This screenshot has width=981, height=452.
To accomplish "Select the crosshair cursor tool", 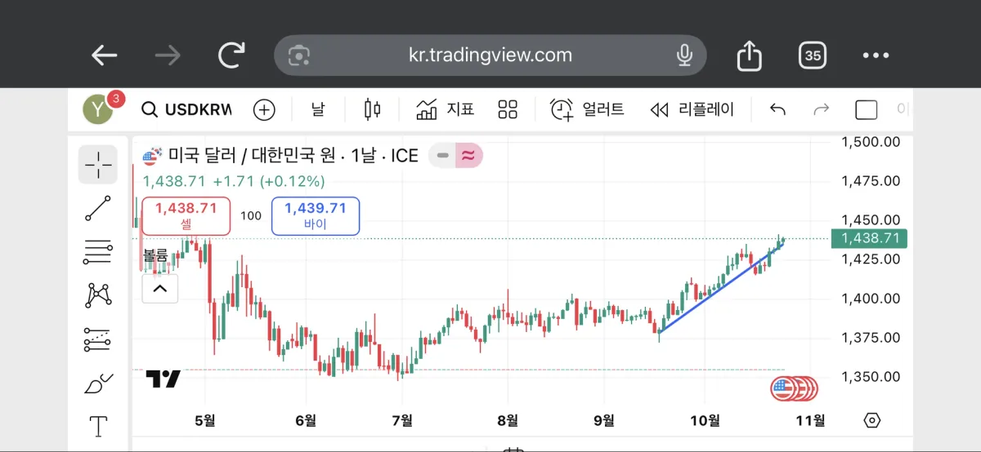I will click(x=98, y=164).
